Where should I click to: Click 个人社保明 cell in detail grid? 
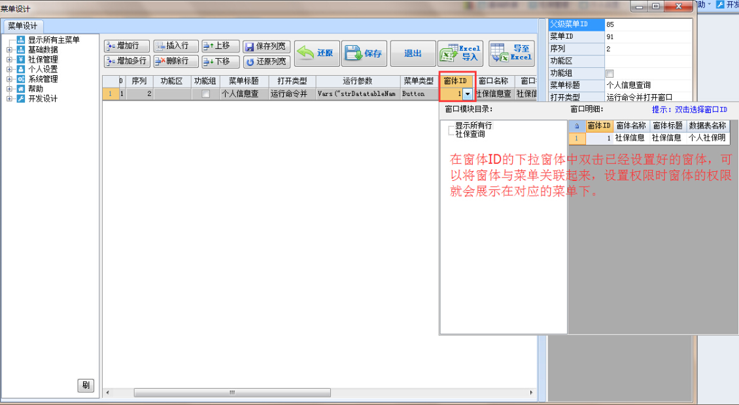(x=708, y=138)
